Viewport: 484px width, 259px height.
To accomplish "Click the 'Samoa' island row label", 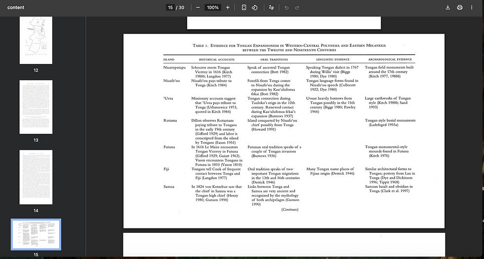I will [x=169, y=186].
